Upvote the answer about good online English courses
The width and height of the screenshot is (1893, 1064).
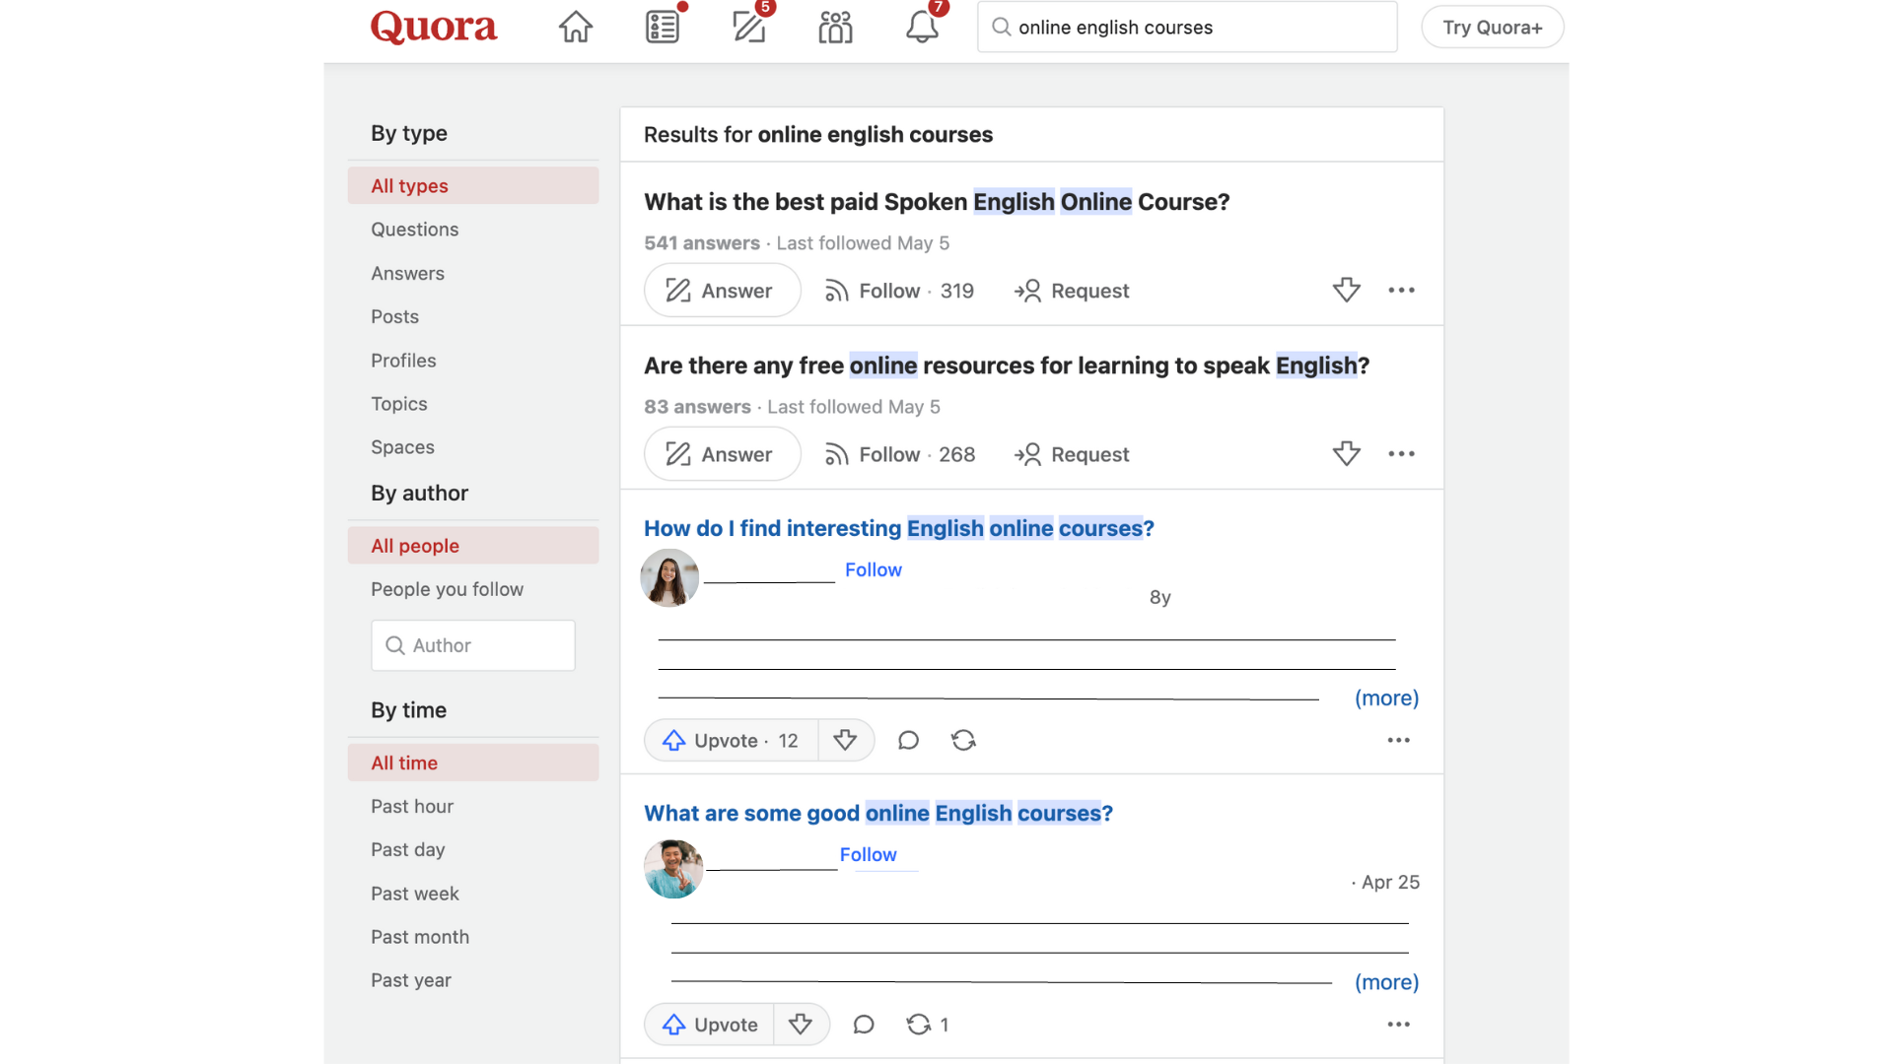(x=708, y=1025)
